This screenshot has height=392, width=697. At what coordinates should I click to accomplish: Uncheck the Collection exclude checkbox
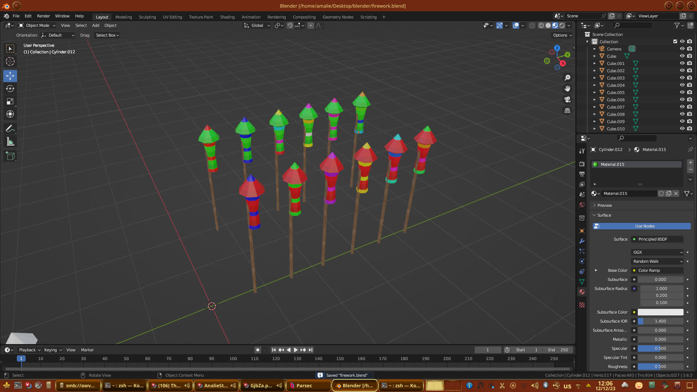(x=675, y=41)
